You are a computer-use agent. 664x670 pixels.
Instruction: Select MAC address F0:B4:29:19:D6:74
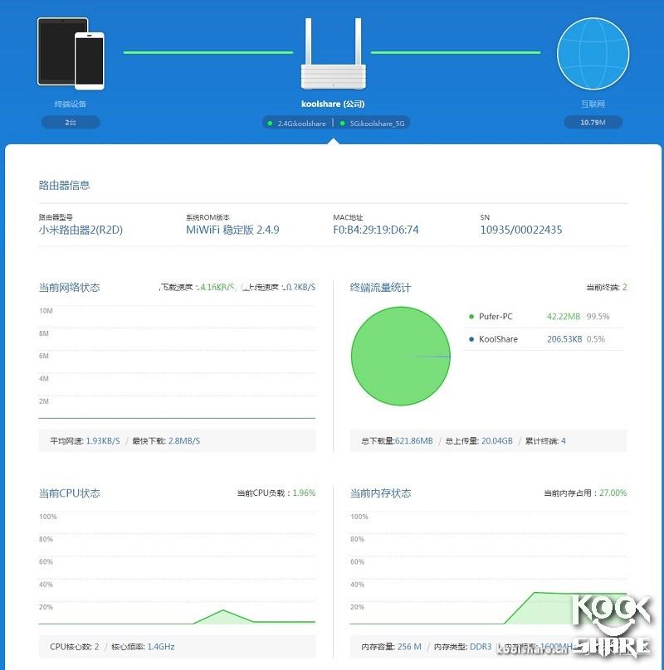[x=376, y=230]
